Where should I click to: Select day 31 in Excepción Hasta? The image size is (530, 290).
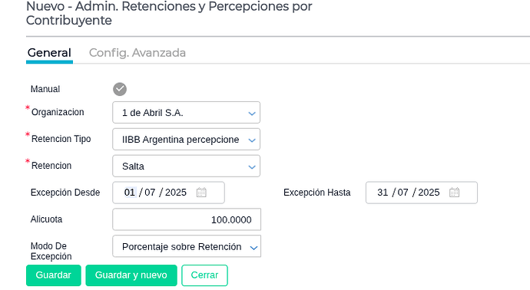point(383,193)
